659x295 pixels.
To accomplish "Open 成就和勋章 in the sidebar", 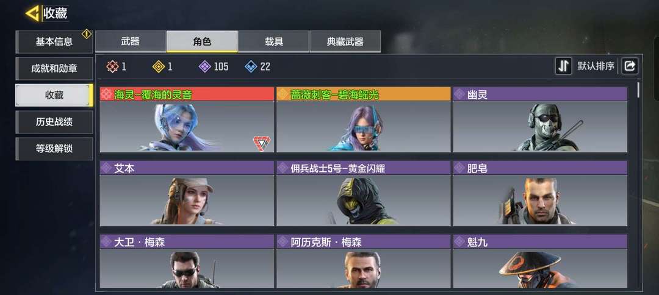I will pyautogui.click(x=54, y=68).
